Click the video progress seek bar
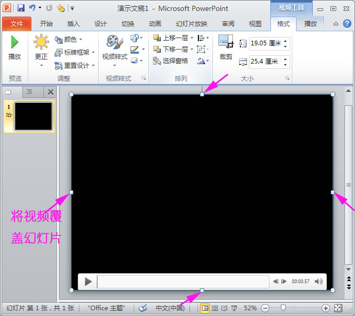The image size is (355, 316). pyautogui.click(x=183, y=282)
